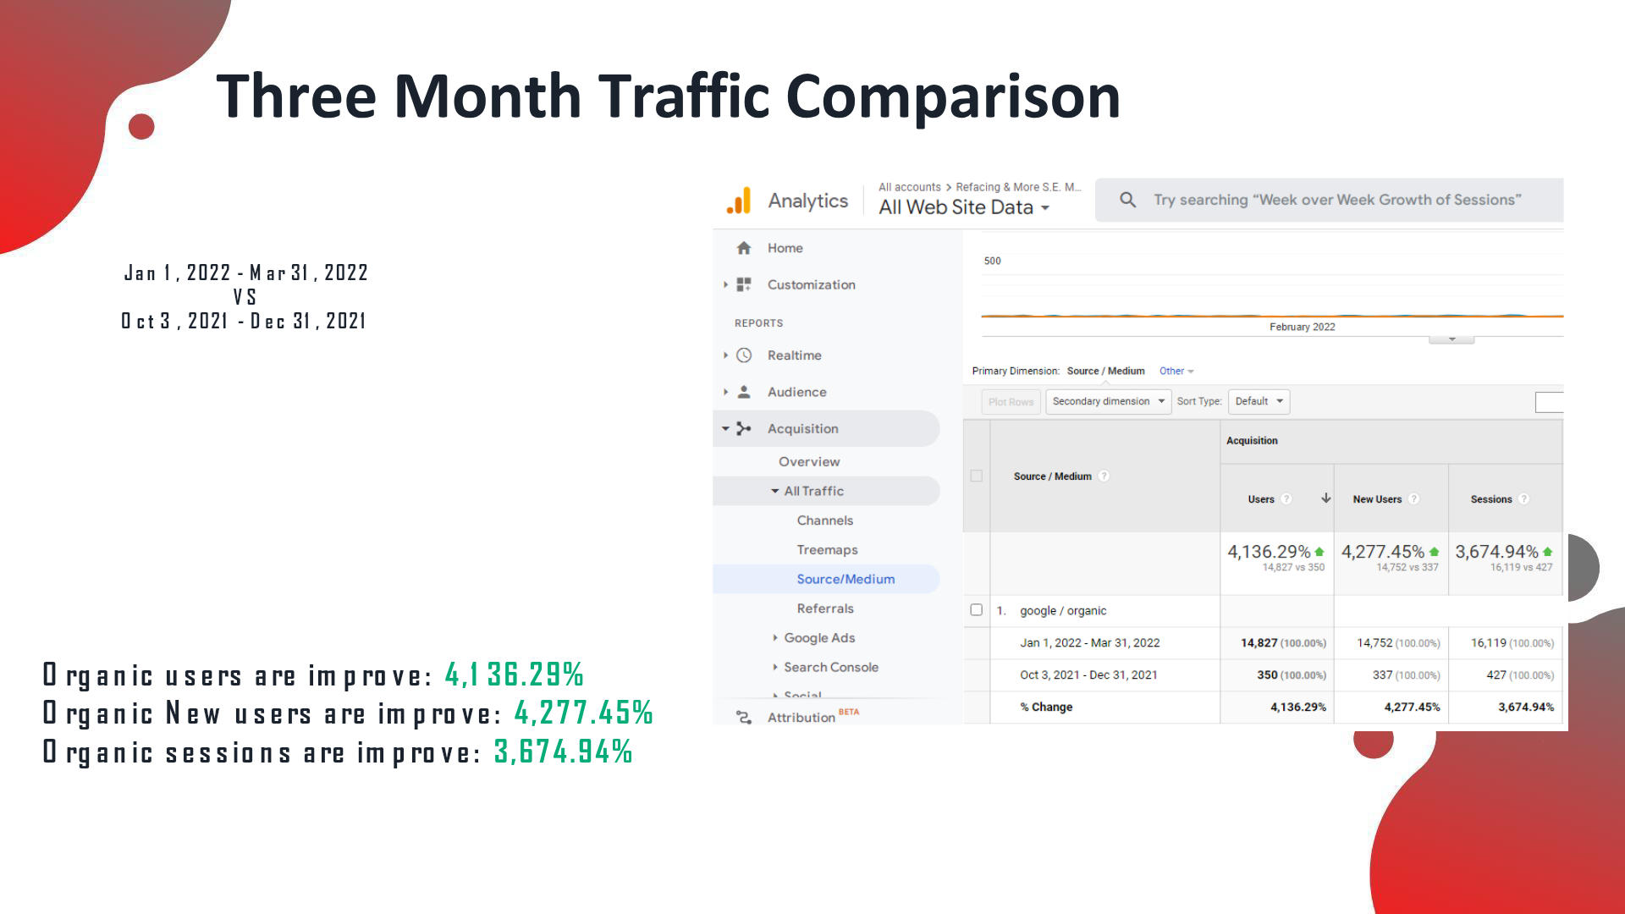The width and height of the screenshot is (1625, 914).
Task: Sort by the New Users column header
Action: (x=1377, y=499)
